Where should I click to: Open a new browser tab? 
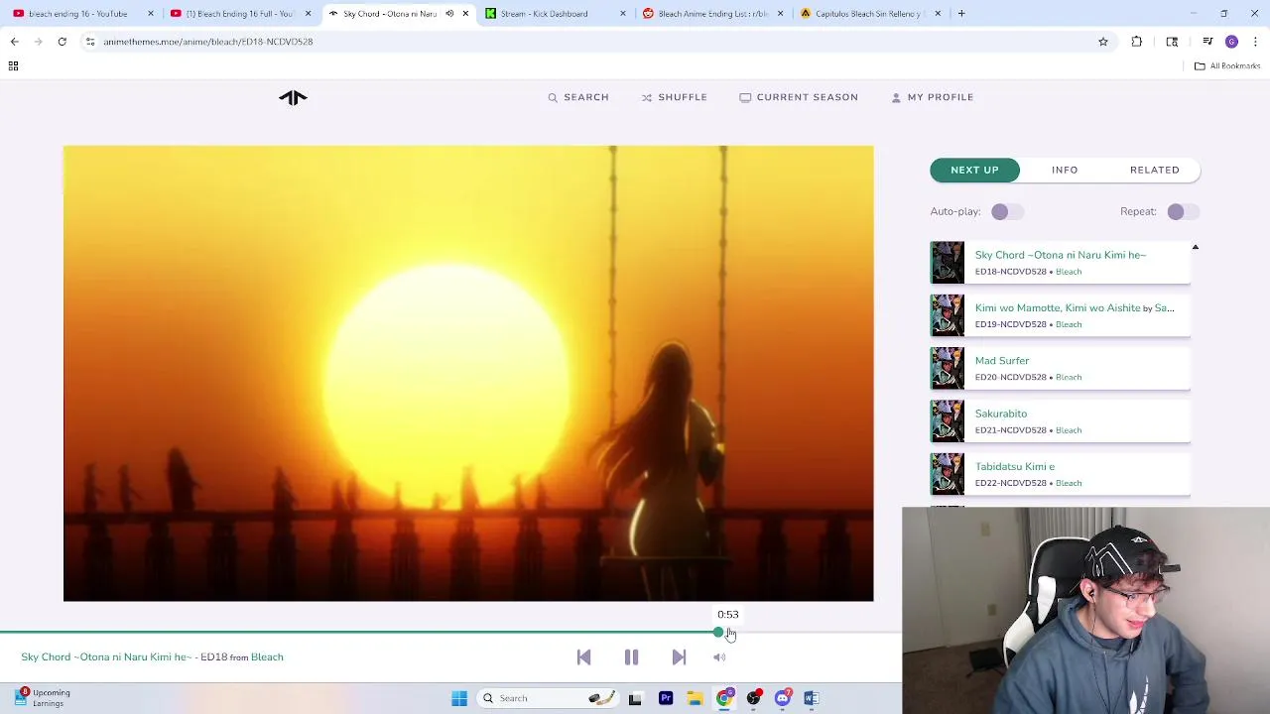tap(961, 14)
